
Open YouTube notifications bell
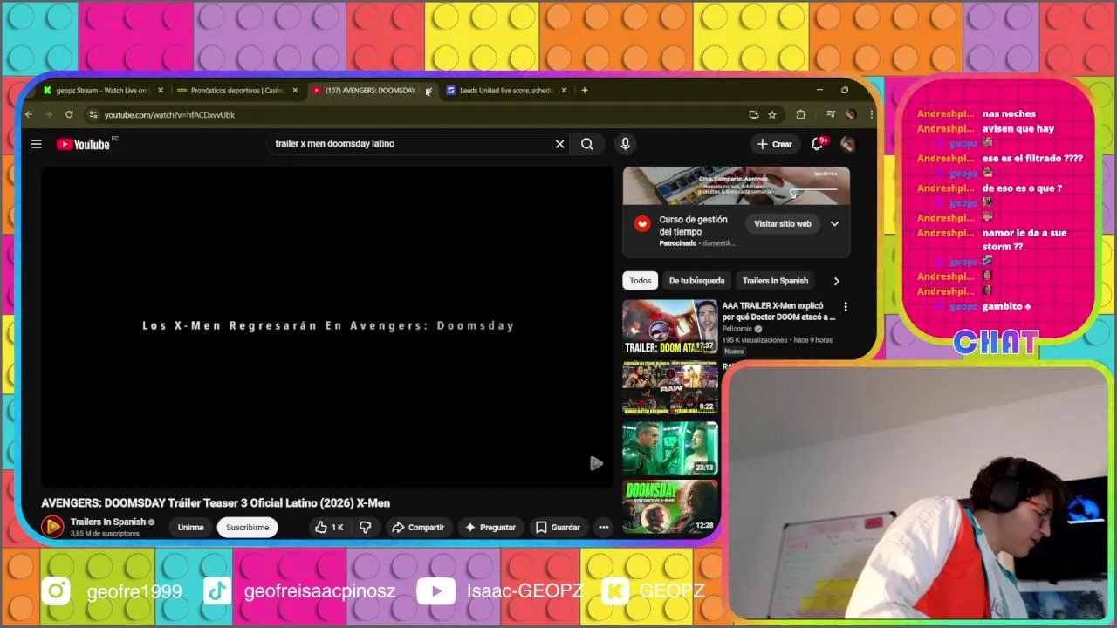pyautogui.click(x=817, y=144)
